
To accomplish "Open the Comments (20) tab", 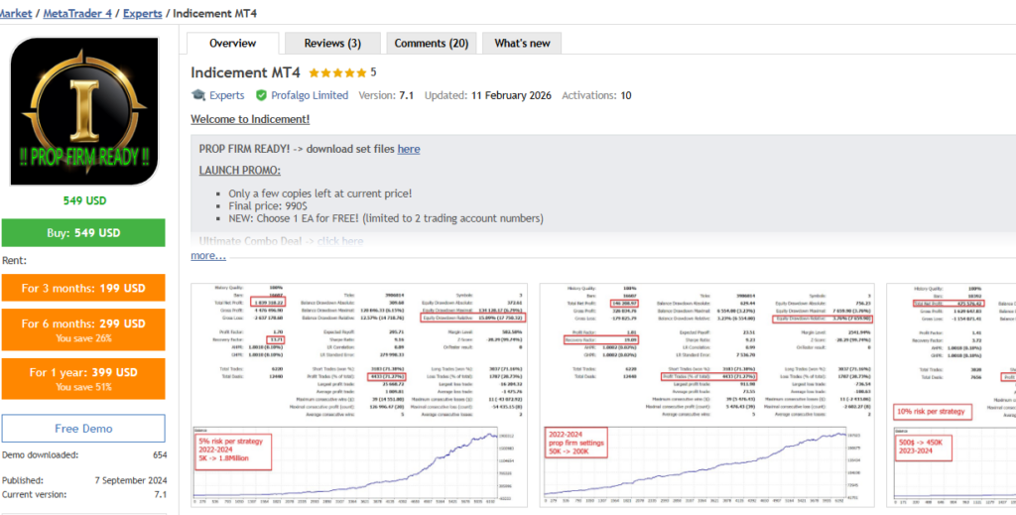I will click(432, 44).
